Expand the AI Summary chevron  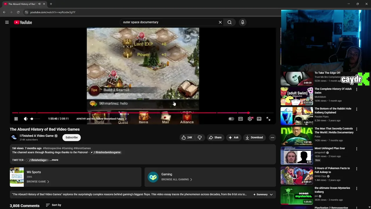(271, 194)
